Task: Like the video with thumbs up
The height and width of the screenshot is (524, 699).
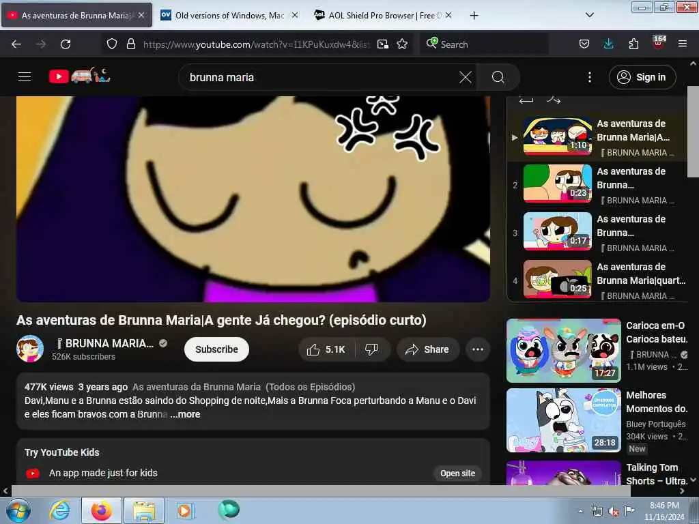Action: (x=326, y=349)
